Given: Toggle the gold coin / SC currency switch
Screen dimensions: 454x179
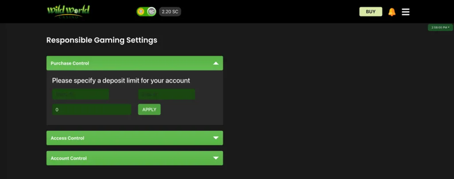Looking at the screenshot, I should point(146,11).
